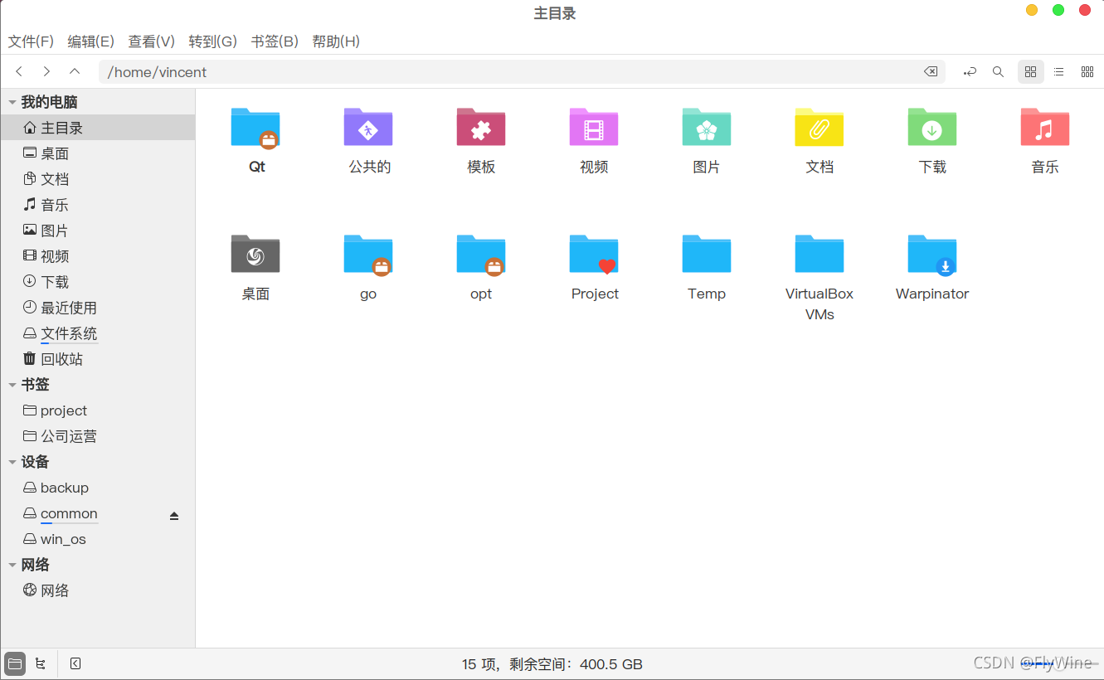Open the VirtualBox VMs folder
Image resolution: width=1104 pixels, height=680 pixels.
click(819, 255)
